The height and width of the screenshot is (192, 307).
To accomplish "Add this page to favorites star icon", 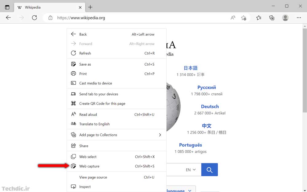I will [x=243, y=18].
